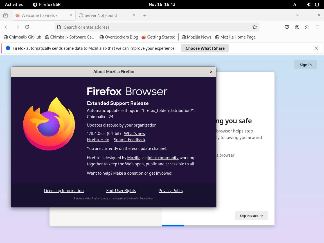Open the clock showing Nov 16 16:43

(x=162, y=4)
